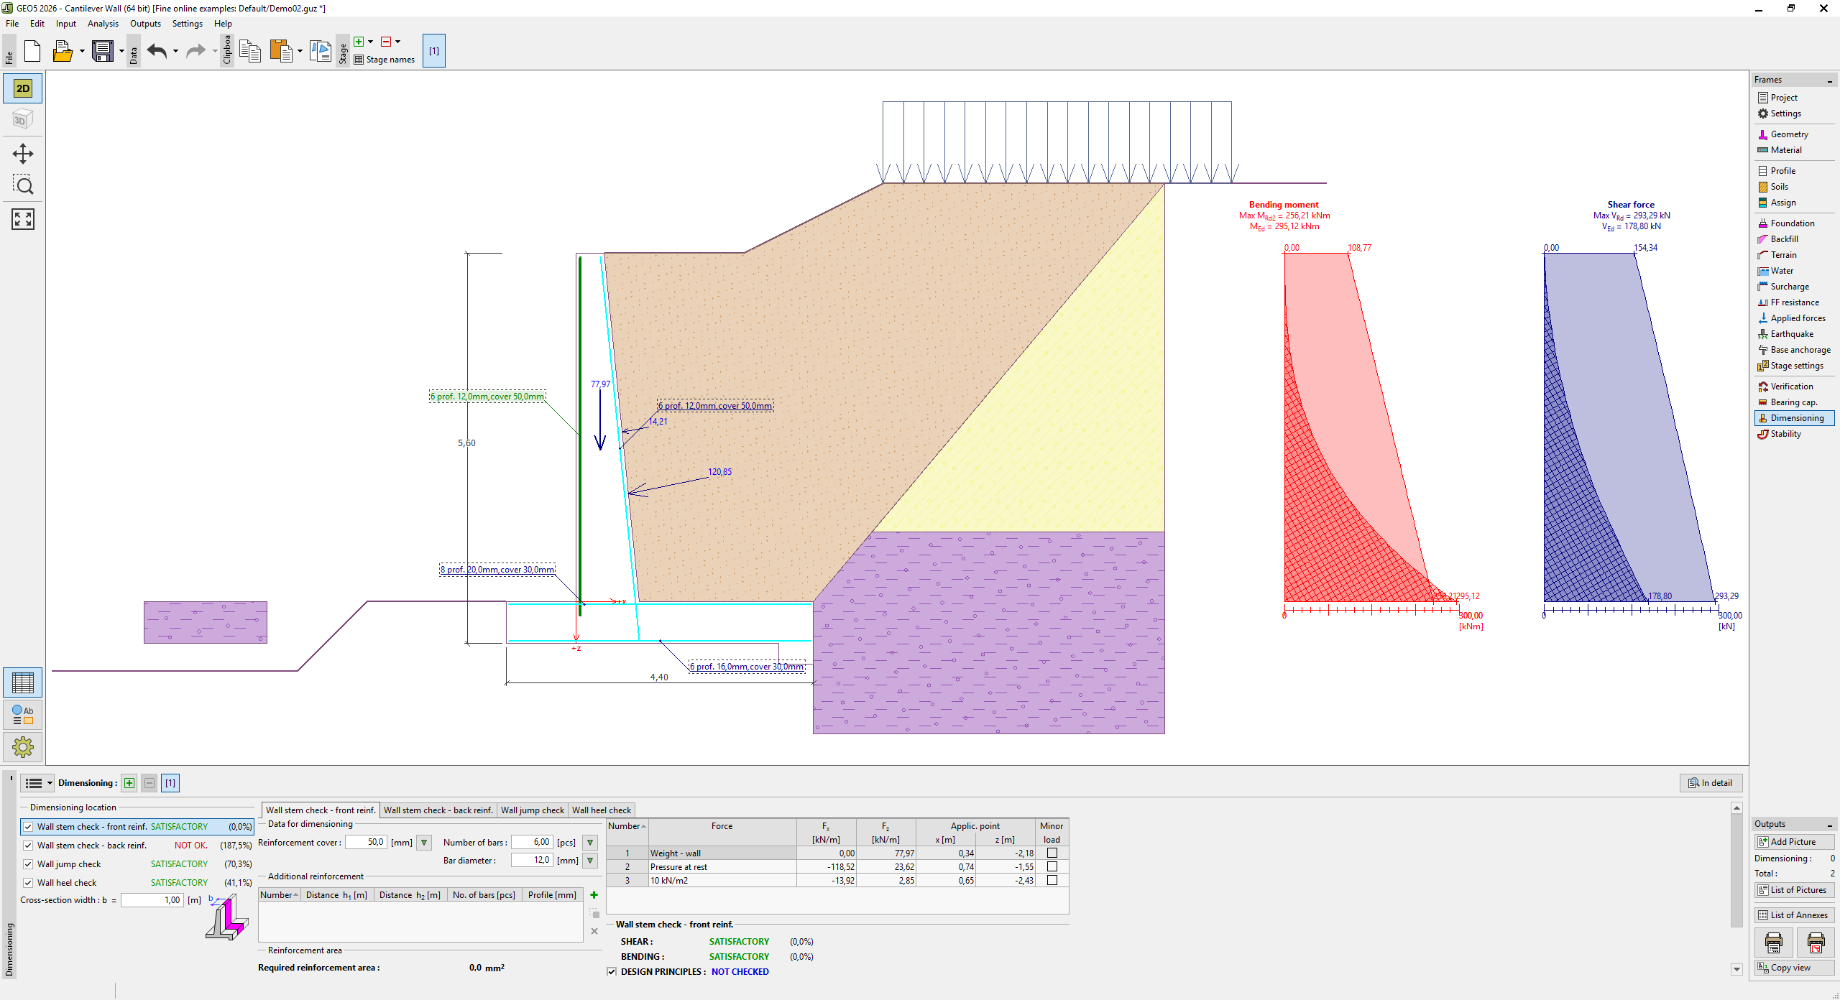
Task: Click the In detail button
Action: point(1711,783)
